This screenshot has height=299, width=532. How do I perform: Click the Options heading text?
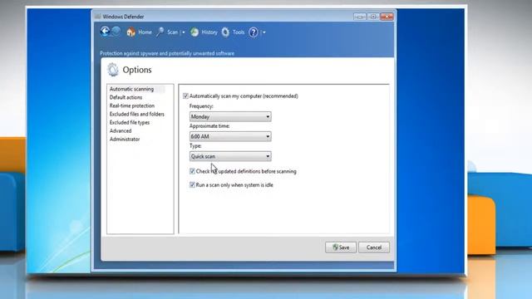click(x=137, y=70)
